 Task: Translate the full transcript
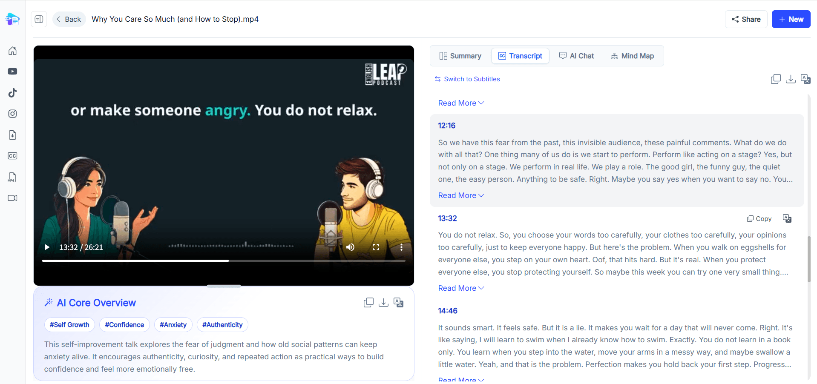805,79
